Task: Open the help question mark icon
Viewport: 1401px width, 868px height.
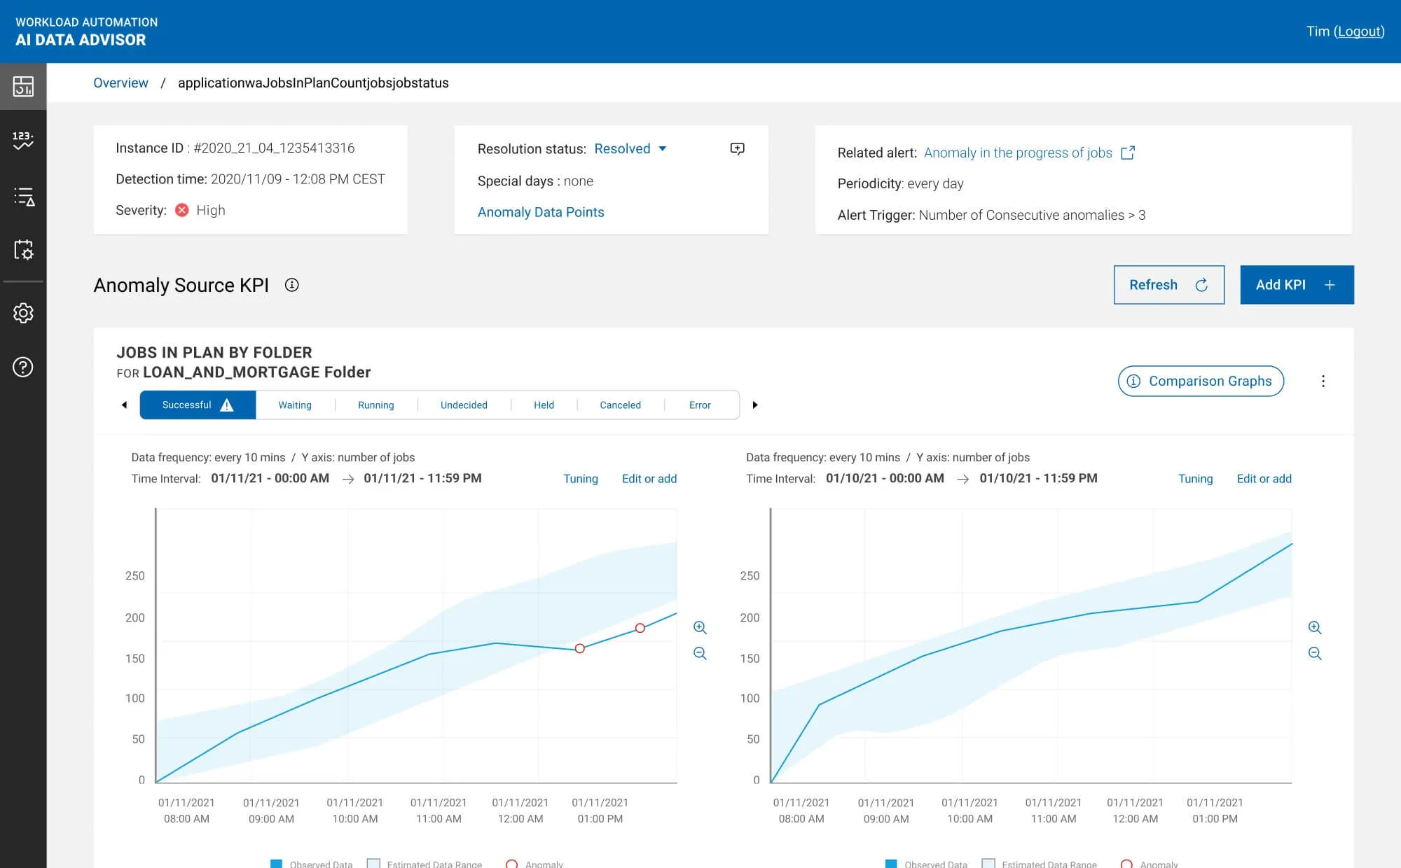Action: pyautogui.click(x=23, y=367)
